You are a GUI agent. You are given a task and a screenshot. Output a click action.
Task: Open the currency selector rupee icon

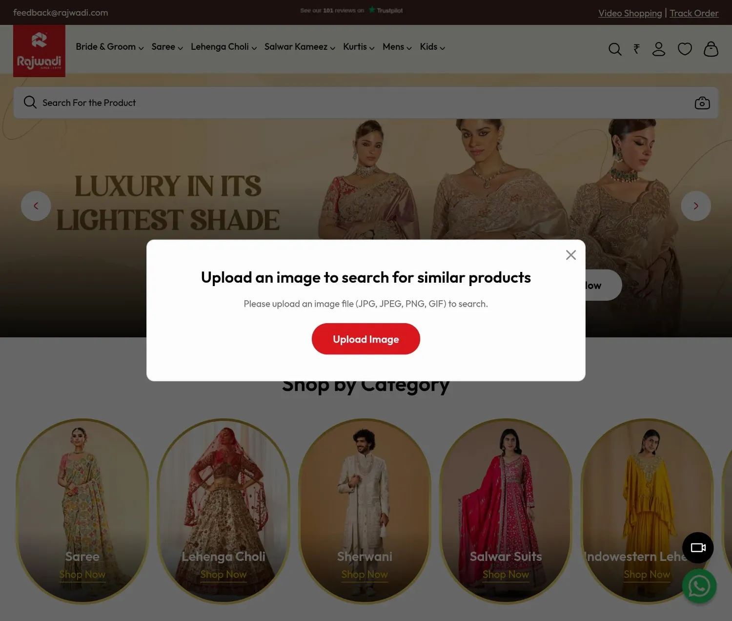pos(636,49)
